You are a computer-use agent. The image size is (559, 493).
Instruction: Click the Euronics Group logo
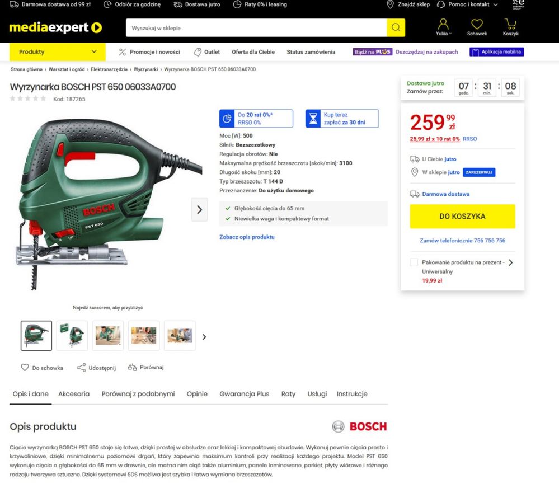pyautogui.click(x=518, y=4)
